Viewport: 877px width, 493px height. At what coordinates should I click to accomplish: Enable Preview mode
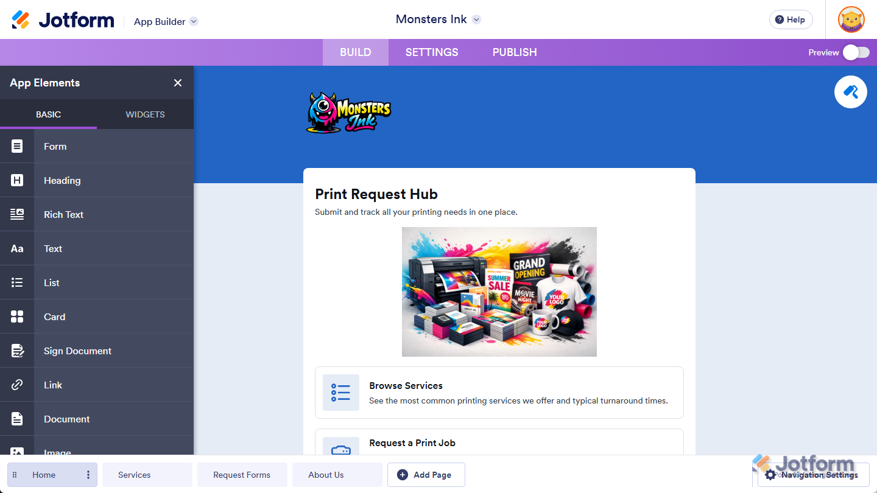point(857,52)
